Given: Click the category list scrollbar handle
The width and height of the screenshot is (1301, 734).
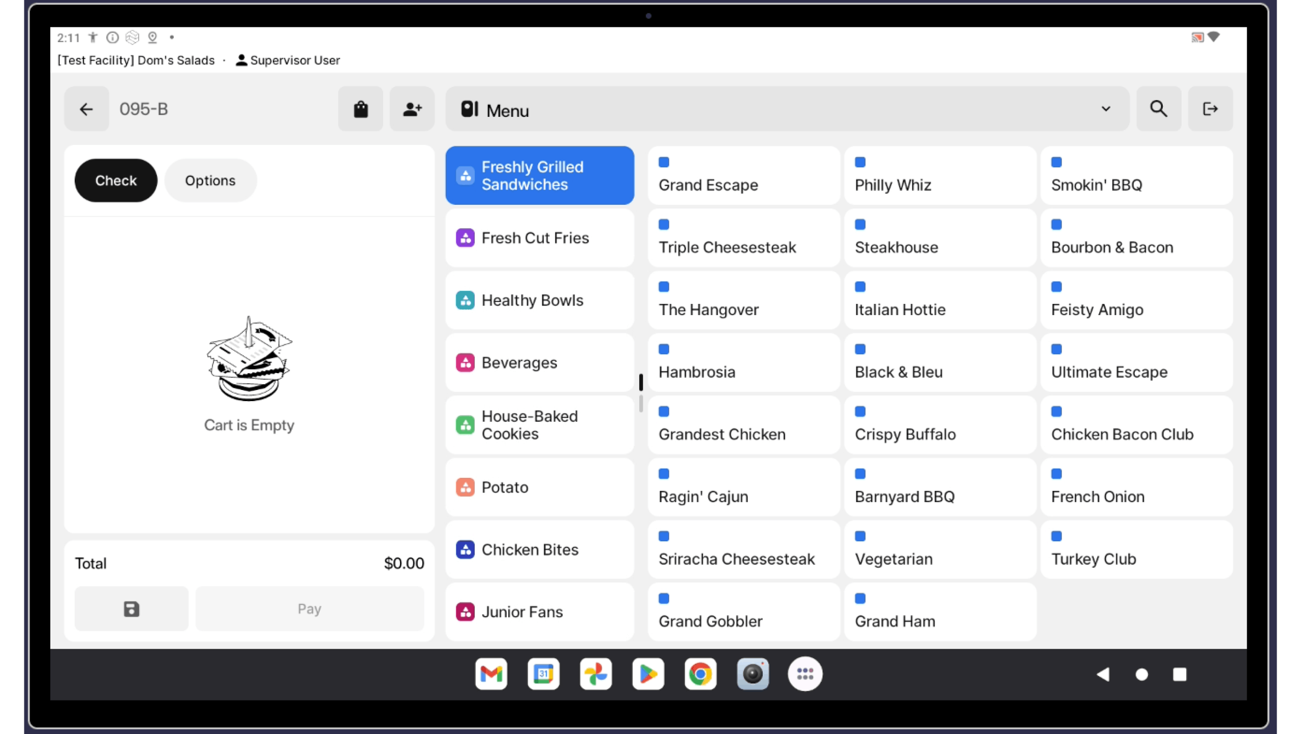Looking at the screenshot, I should pyautogui.click(x=641, y=382).
